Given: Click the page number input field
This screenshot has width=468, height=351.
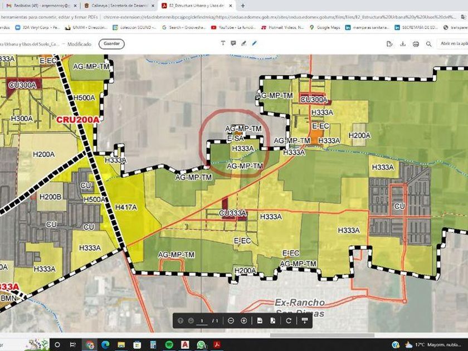Looking at the screenshot, I should [x=202, y=320].
